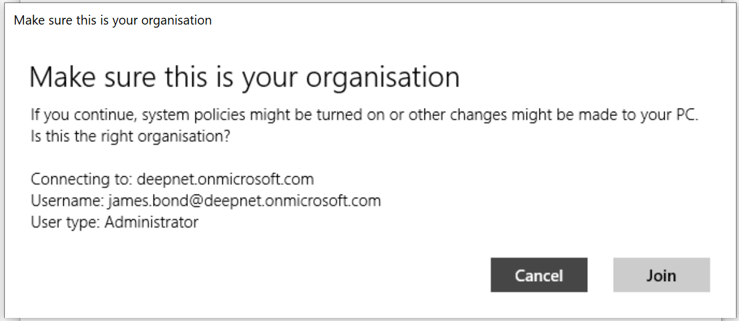
Task: Click the 'Username:' label
Action: (66, 201)
